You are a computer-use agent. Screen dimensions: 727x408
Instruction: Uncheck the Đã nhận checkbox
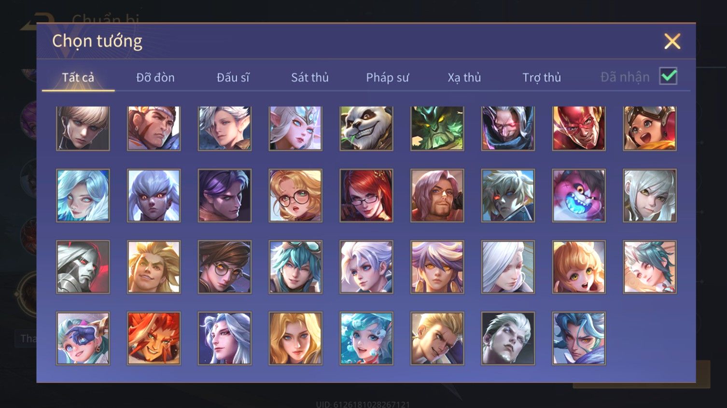(x=669, y=76)
